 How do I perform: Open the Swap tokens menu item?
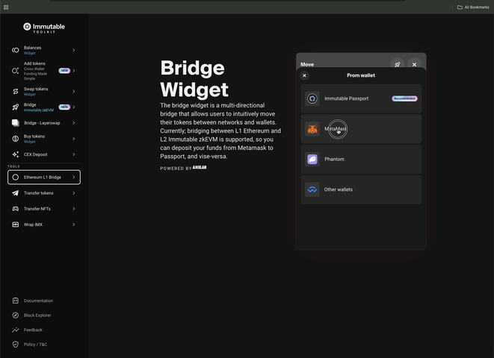[44, 91]
